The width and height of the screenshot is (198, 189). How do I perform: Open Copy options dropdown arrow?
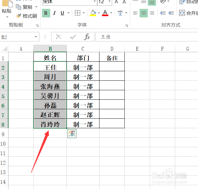coord(36,7)
